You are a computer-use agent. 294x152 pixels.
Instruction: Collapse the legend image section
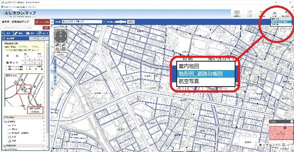coord(43,118)
